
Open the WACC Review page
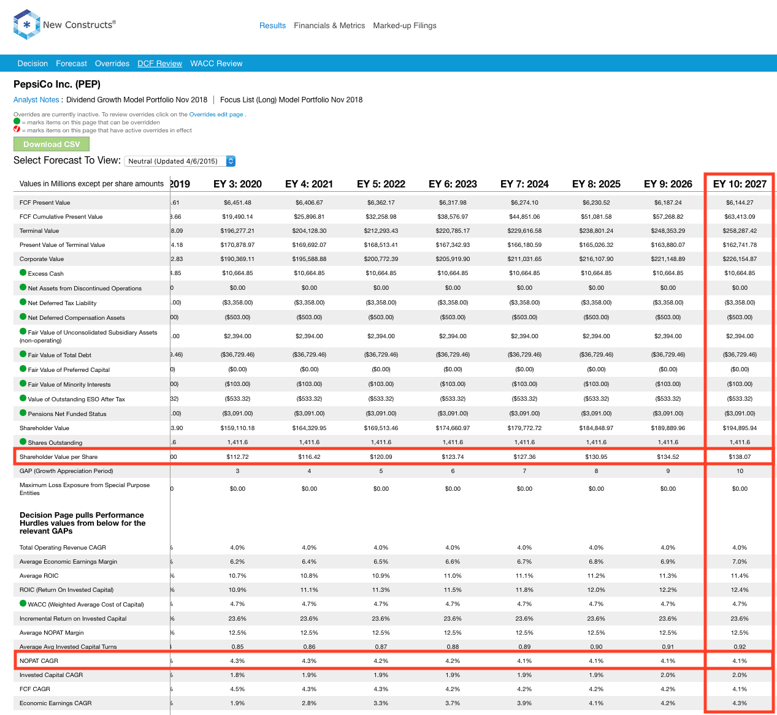pyautogui.click(x=216, y=64)
